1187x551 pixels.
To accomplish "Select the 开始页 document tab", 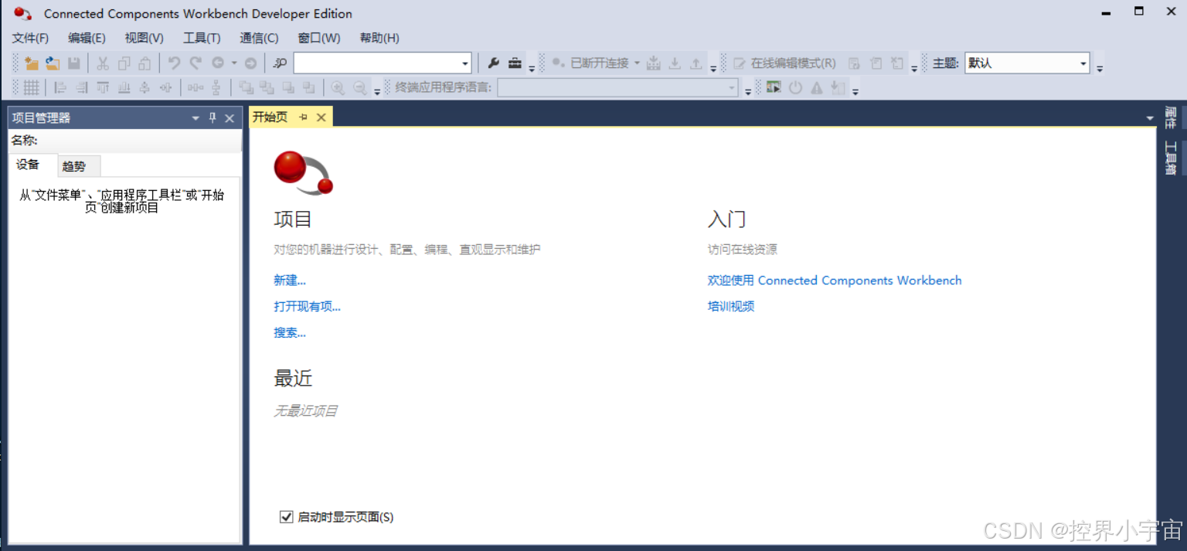I will [270, 117].
